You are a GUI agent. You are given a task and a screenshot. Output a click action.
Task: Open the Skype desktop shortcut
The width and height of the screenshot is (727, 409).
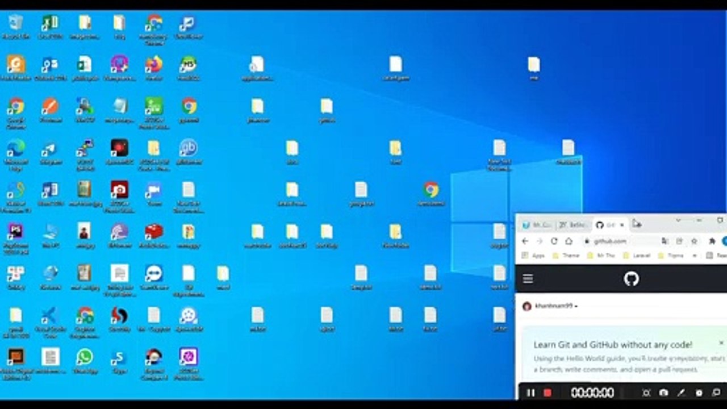point(119,361)
